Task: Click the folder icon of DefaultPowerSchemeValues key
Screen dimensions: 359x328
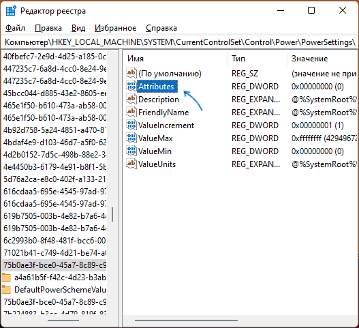Action: [7, 290]
